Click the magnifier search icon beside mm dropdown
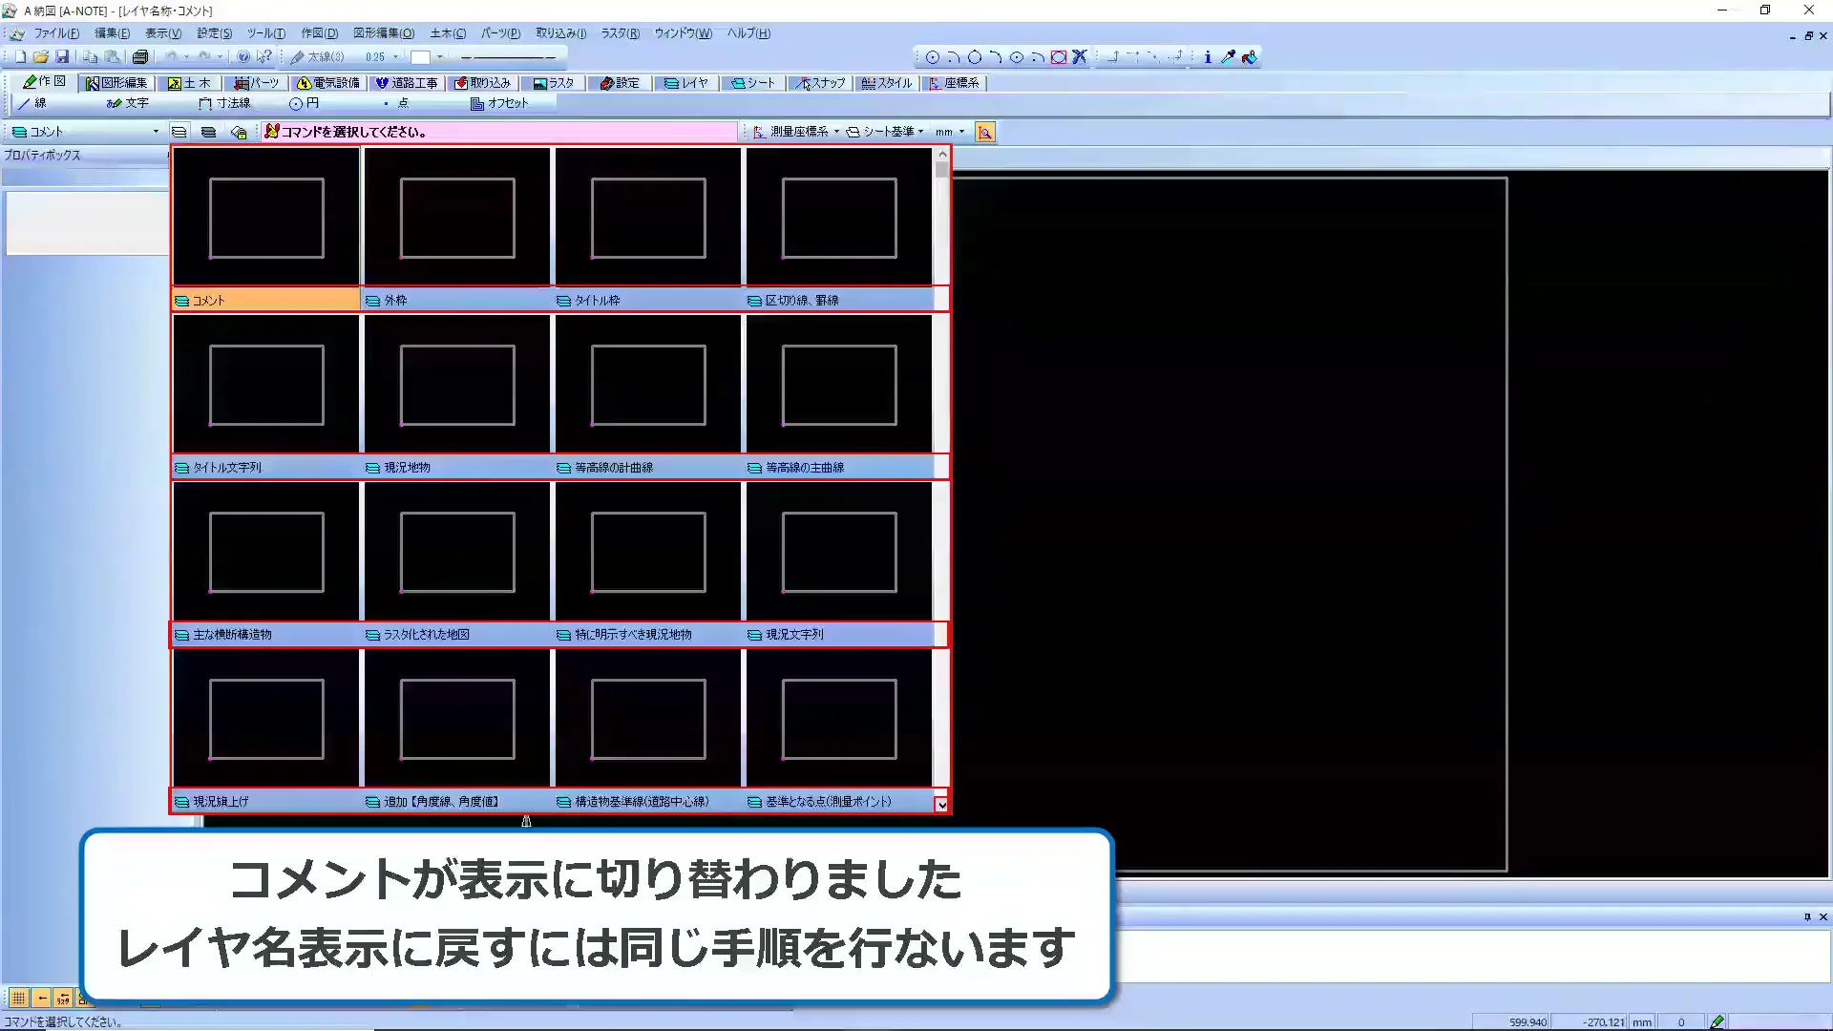Image resolution: width=1833 pixels, height=1031 pixels. point(985,132)
